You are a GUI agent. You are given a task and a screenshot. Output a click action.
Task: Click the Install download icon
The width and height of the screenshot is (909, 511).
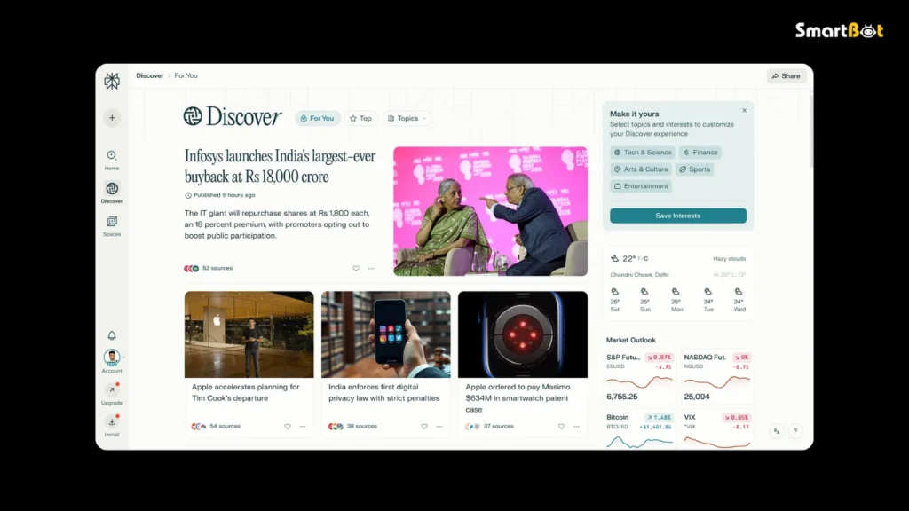[x=112, y=421]
